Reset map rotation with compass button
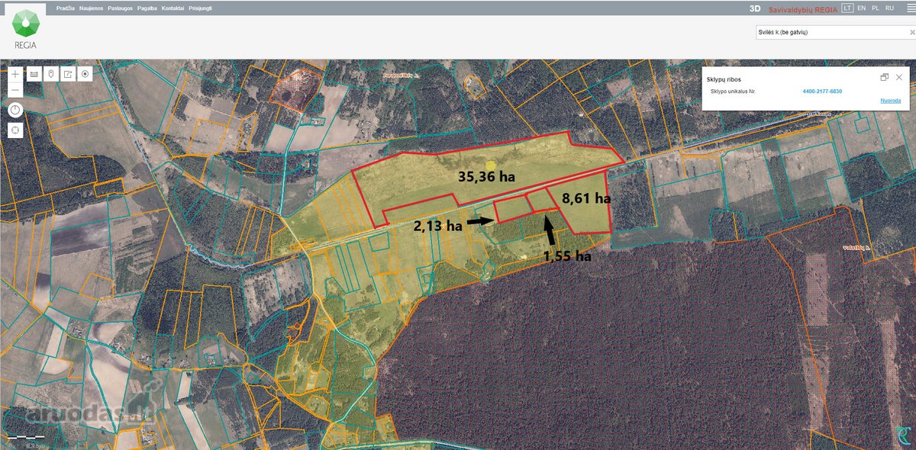The height and width of the screenshot is (450, 916). tap(15, 110)
